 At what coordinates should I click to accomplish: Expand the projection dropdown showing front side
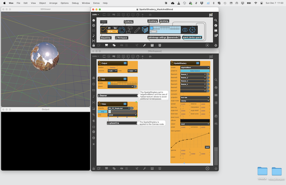(195, 97)
